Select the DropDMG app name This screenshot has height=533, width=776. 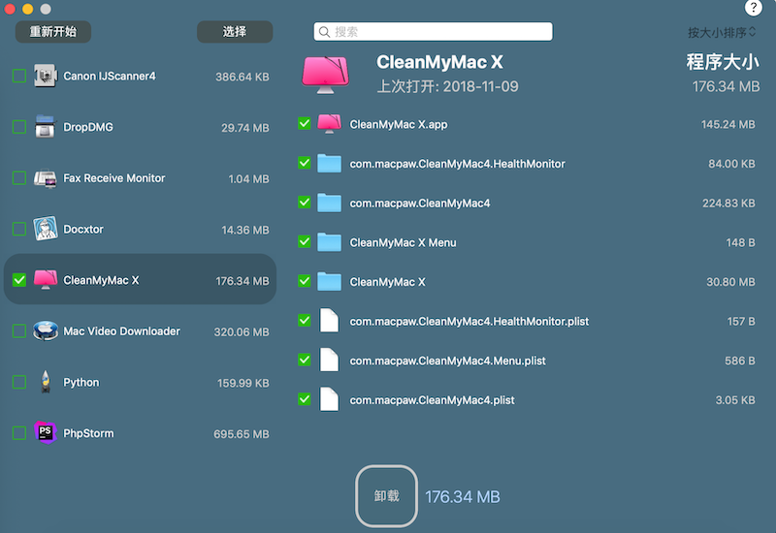tap(88, 127)
